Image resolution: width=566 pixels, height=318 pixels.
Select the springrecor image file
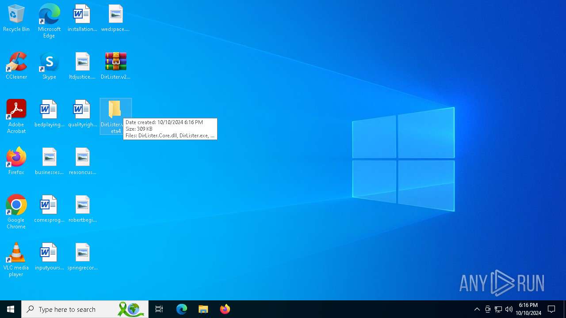tap(82, 257)
